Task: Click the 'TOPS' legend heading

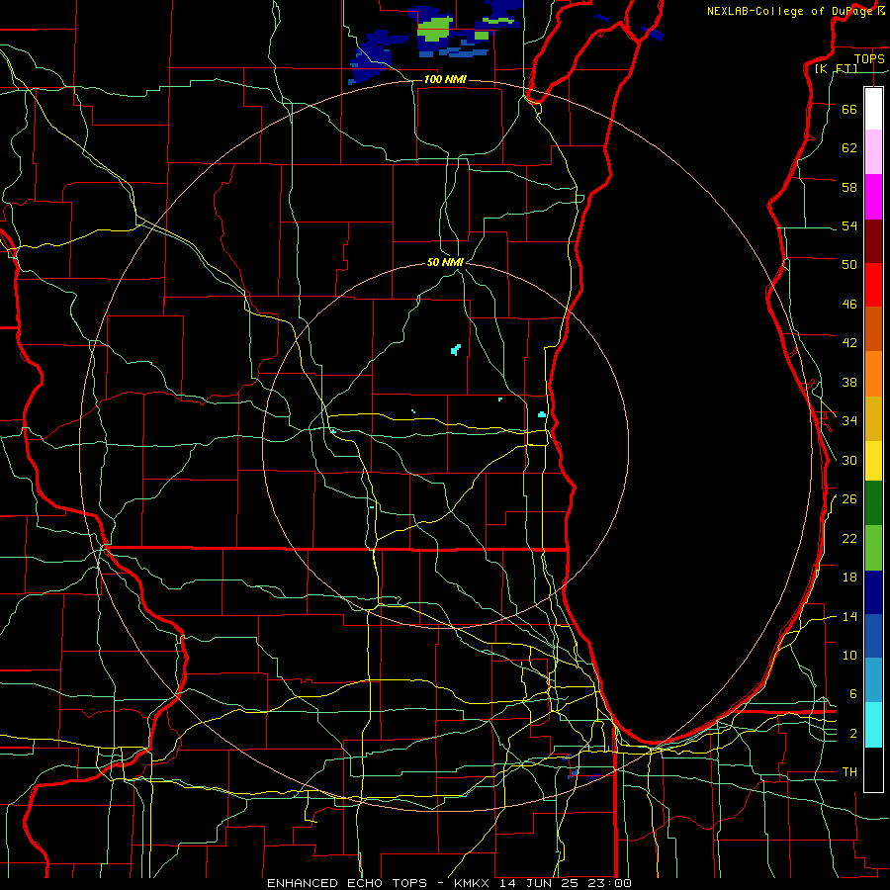Action: click(869, 58)
